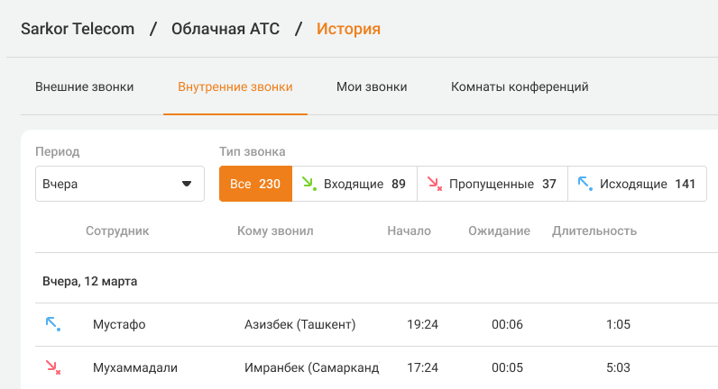Open the Период dropdown arrow
The width and height of the screenshot is (718, 389).
[187, 184]
